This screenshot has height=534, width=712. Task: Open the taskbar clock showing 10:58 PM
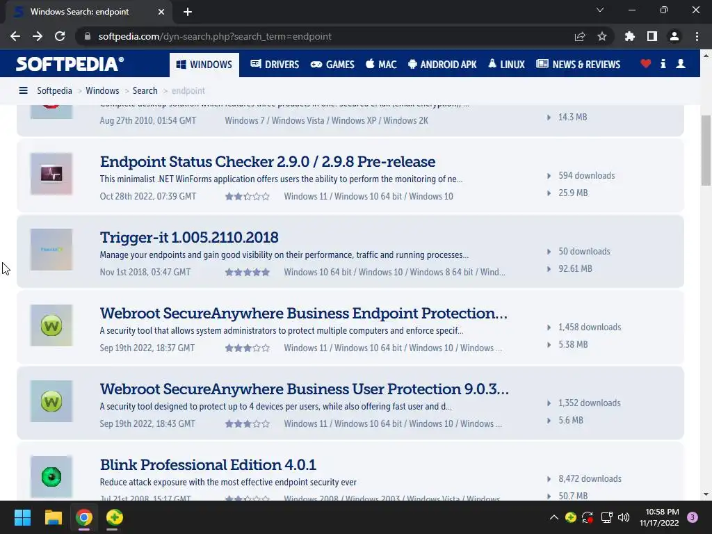click(659, 517)
